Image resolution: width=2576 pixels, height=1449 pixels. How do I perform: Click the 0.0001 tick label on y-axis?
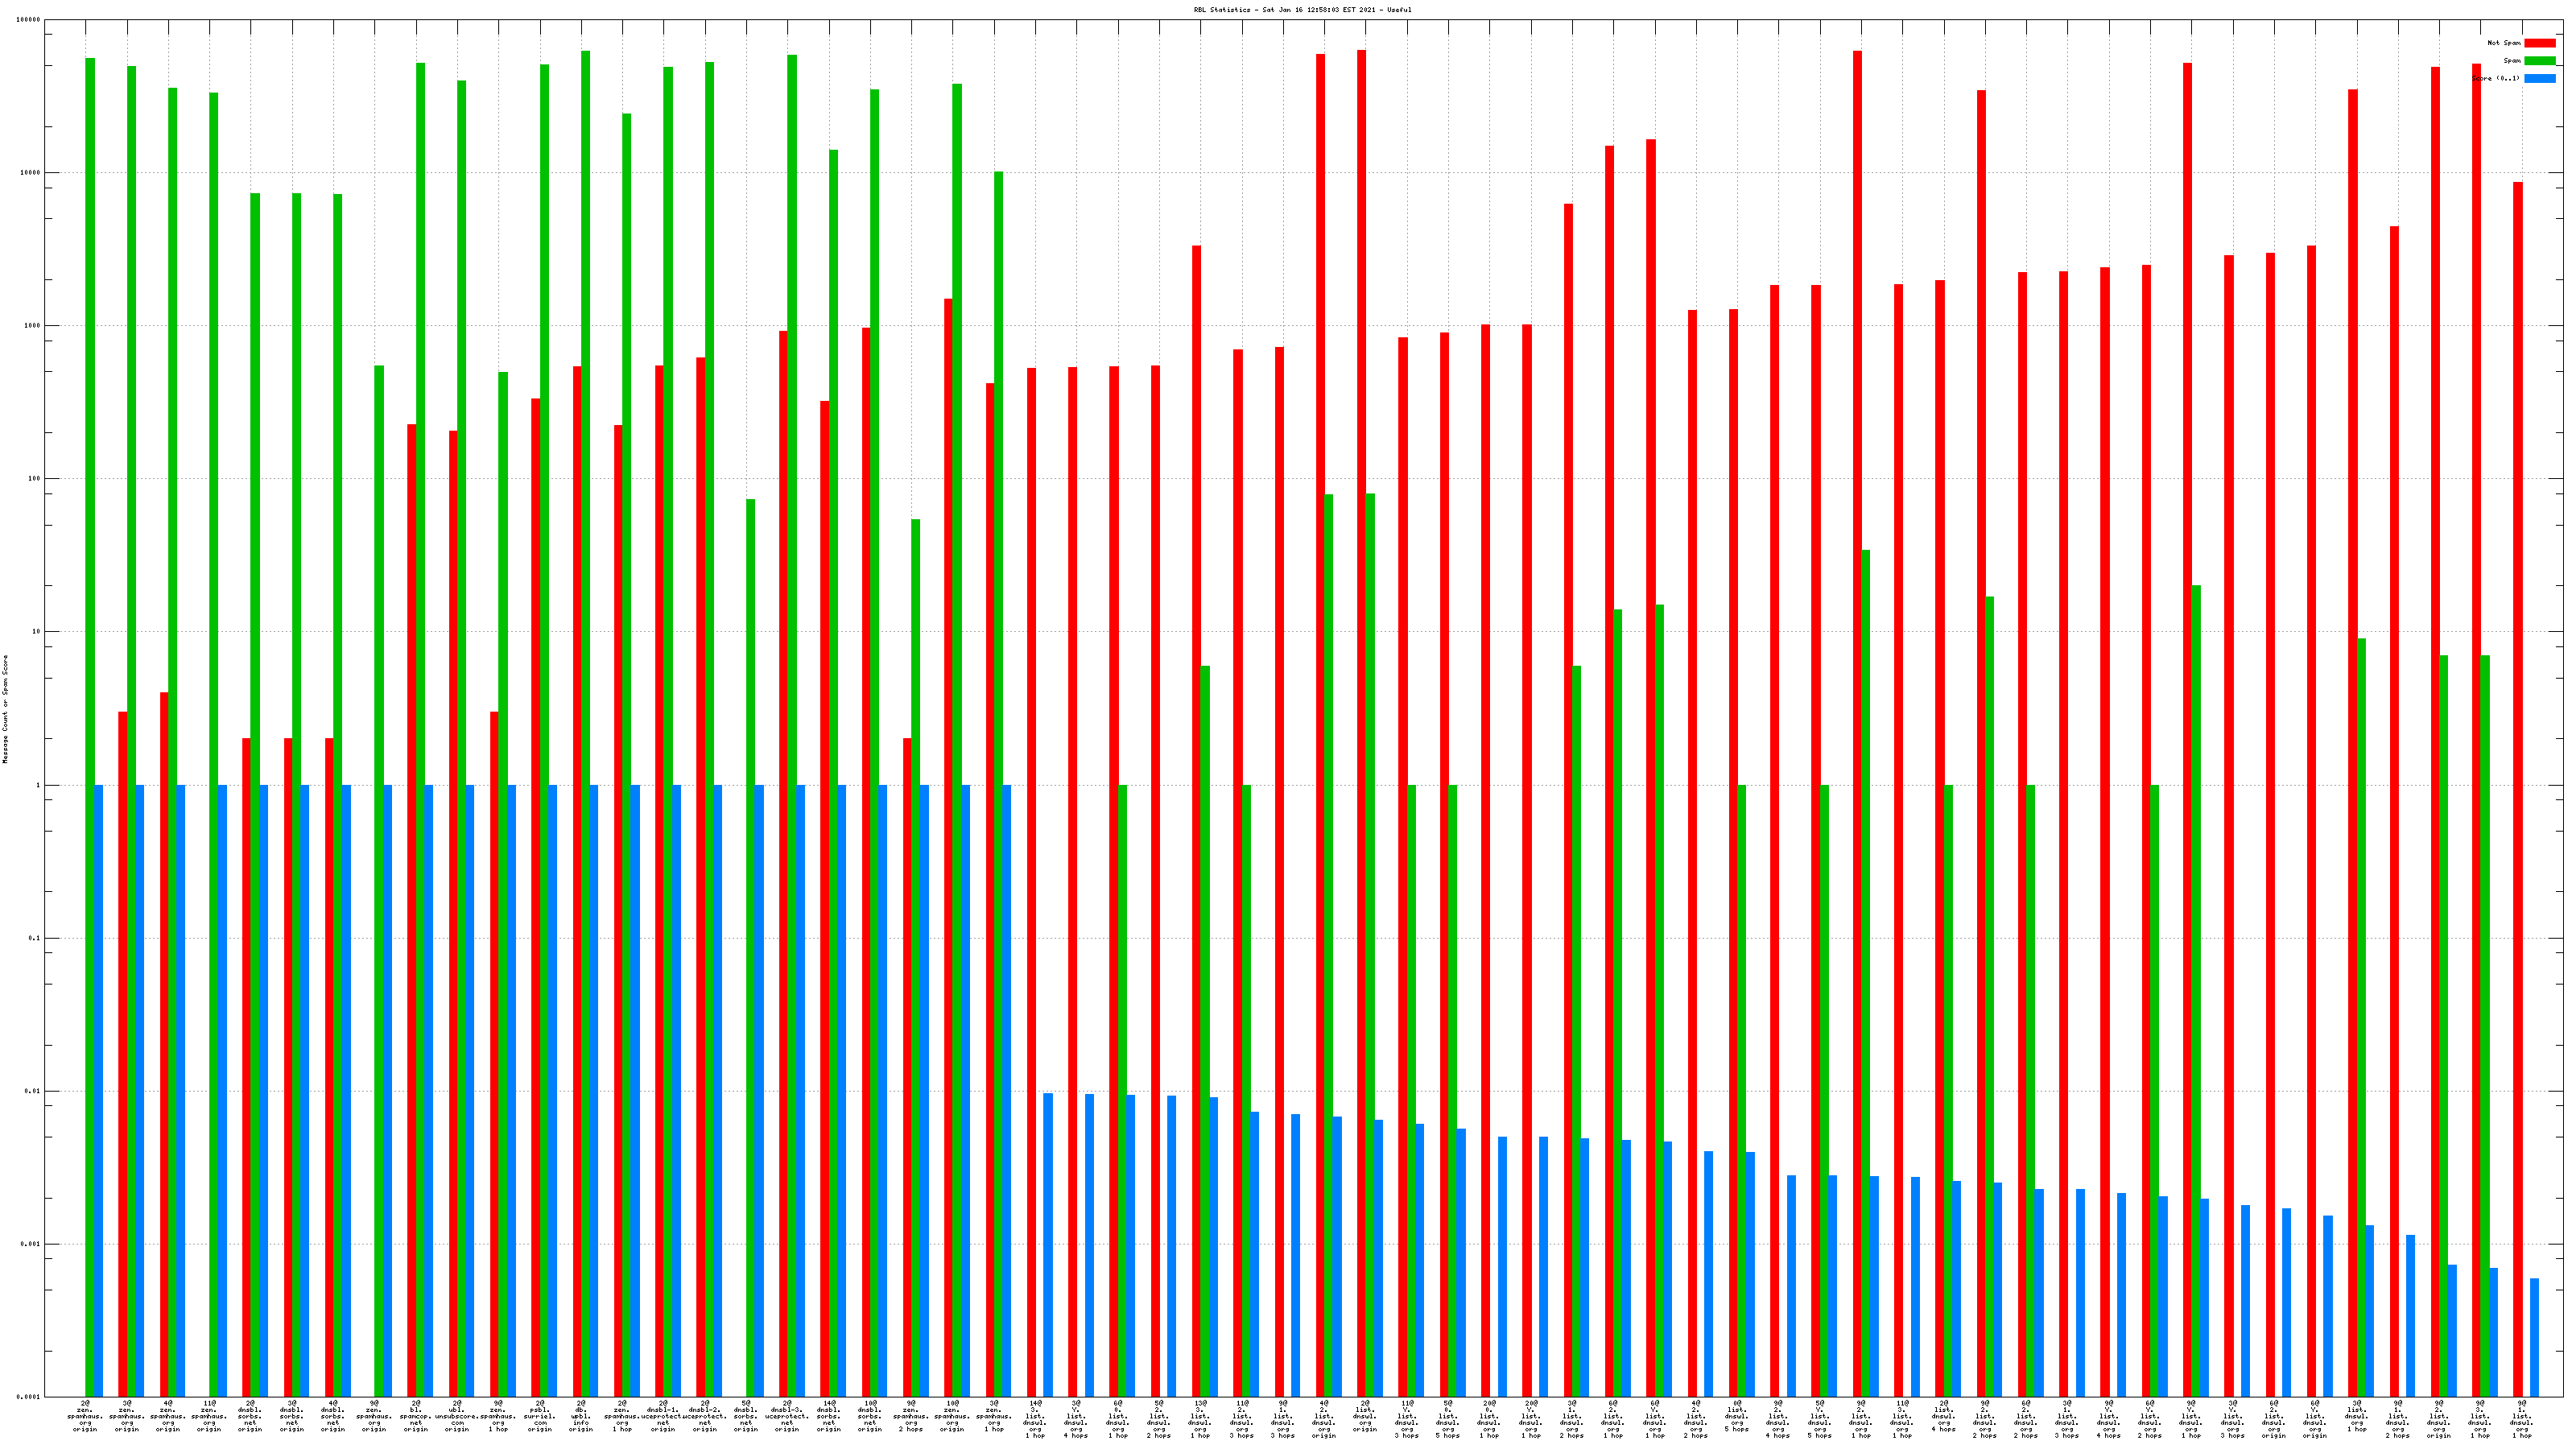[29, 1396]
